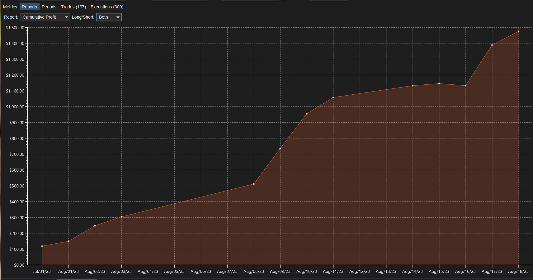View the Executions (300) tab
Image resolution: width=533 pixels, height=280 pixels.
tap(107, 7)
